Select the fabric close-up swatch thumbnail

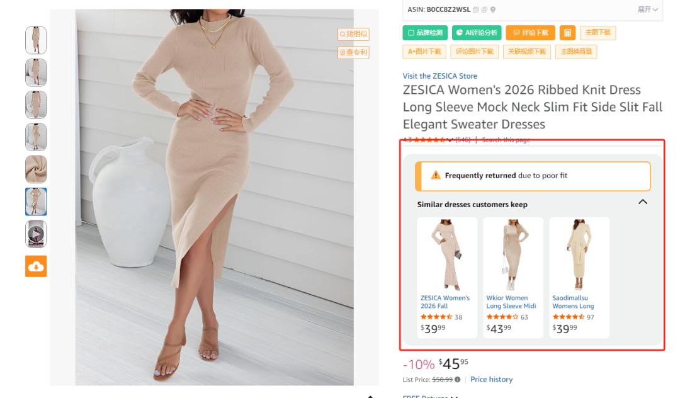pos(36,169)
